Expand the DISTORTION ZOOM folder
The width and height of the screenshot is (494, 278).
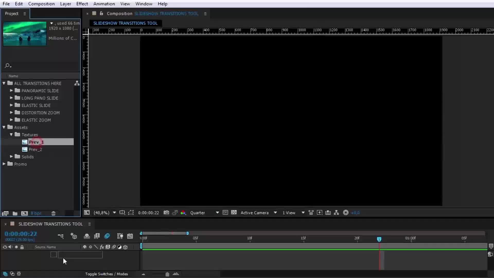pos(11,112)
